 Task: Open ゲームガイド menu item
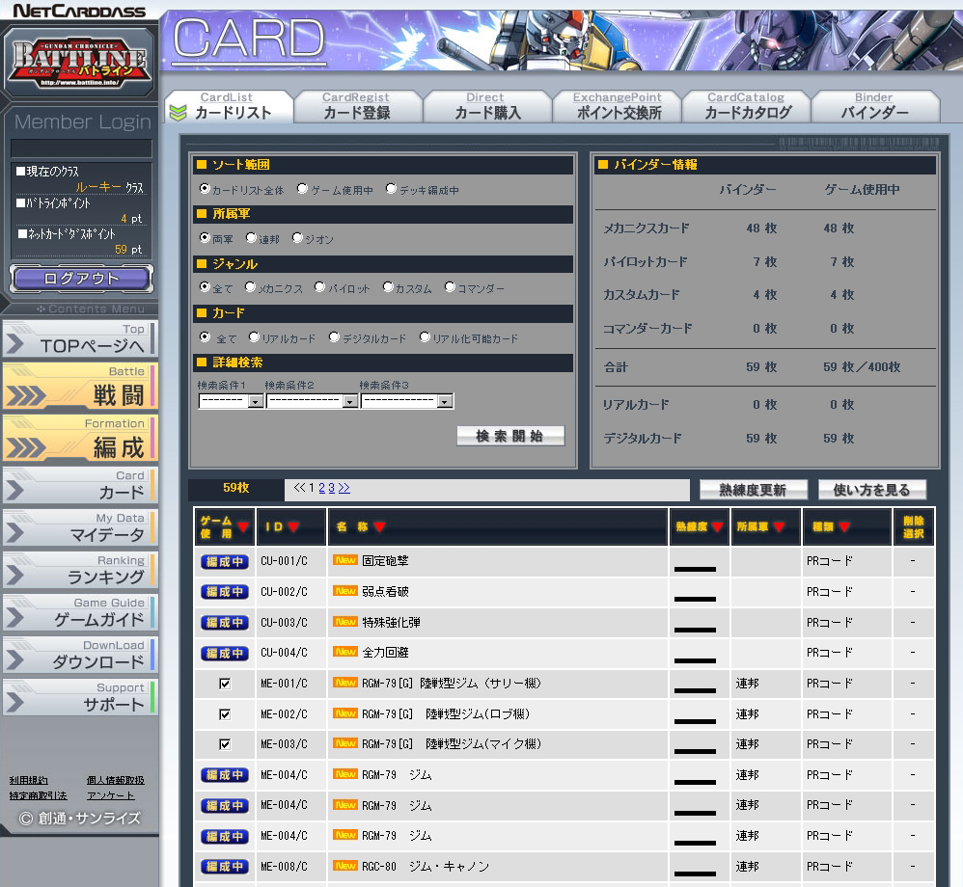click(x=80, y=612)
